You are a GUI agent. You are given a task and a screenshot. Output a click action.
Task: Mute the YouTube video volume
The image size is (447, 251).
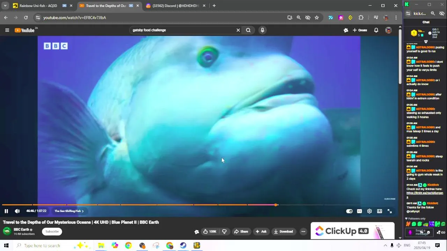17,211
